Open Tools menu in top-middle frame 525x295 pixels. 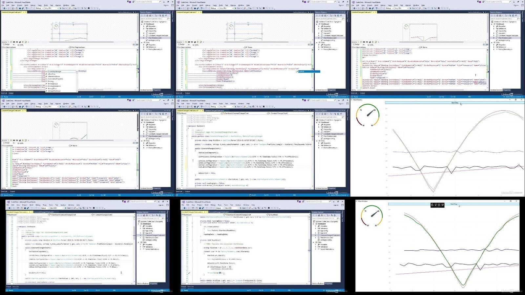click(x=221, y=5)
